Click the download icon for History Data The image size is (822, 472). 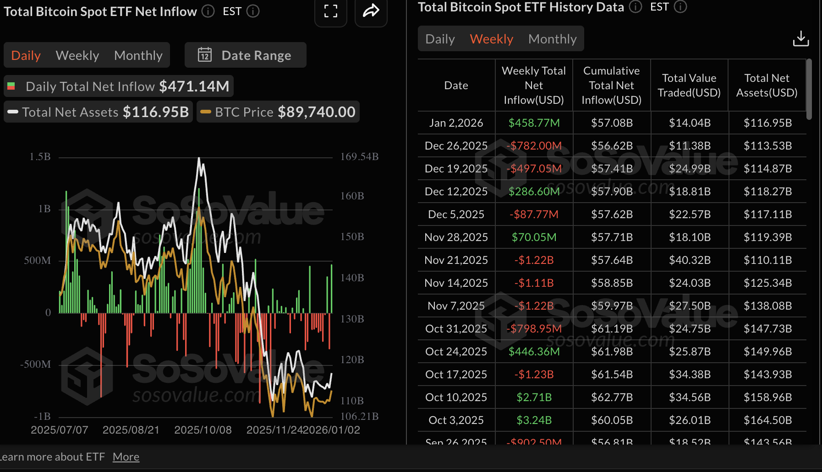[801, 38]
